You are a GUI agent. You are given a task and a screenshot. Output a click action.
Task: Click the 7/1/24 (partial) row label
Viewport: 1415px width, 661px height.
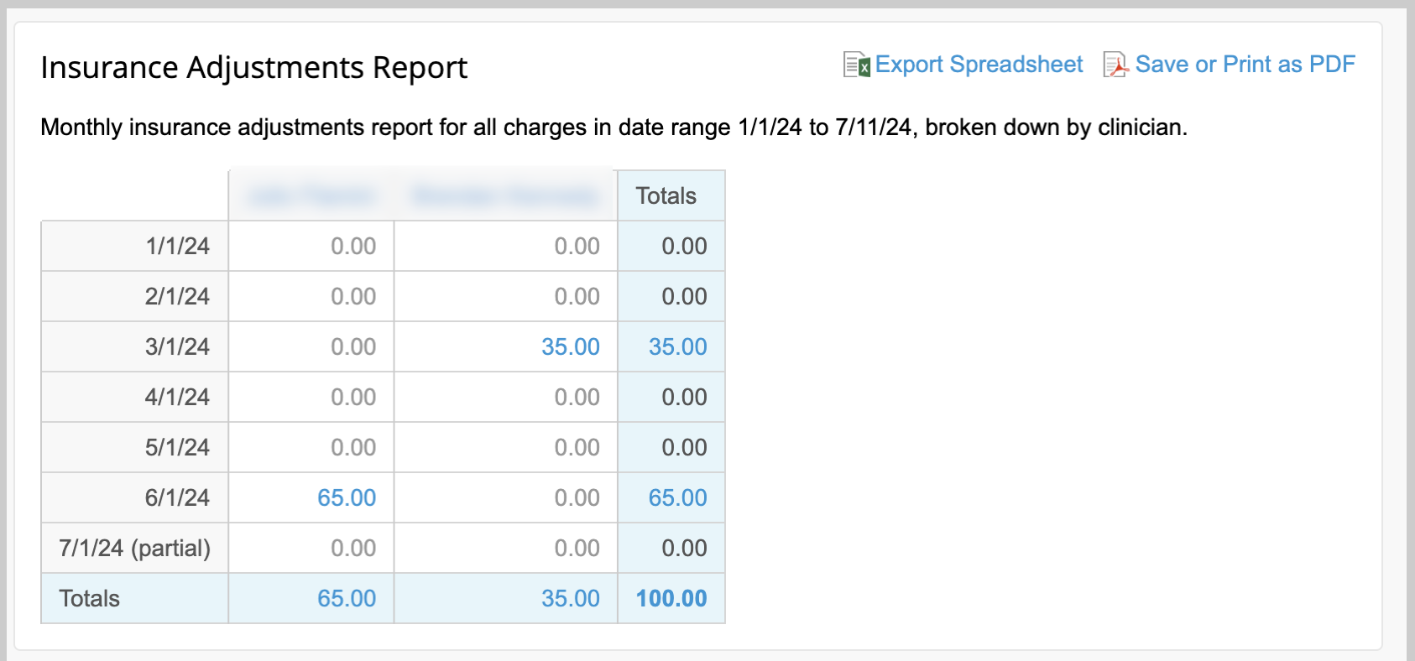tap(134, 548)
